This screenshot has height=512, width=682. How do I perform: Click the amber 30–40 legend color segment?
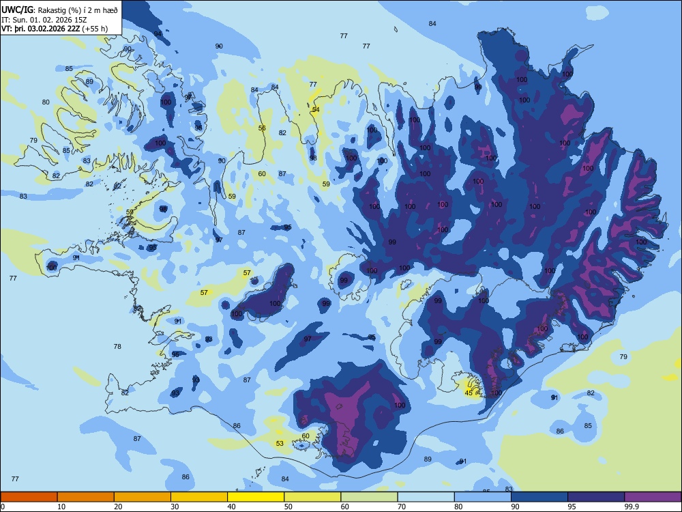pos(199,497)
